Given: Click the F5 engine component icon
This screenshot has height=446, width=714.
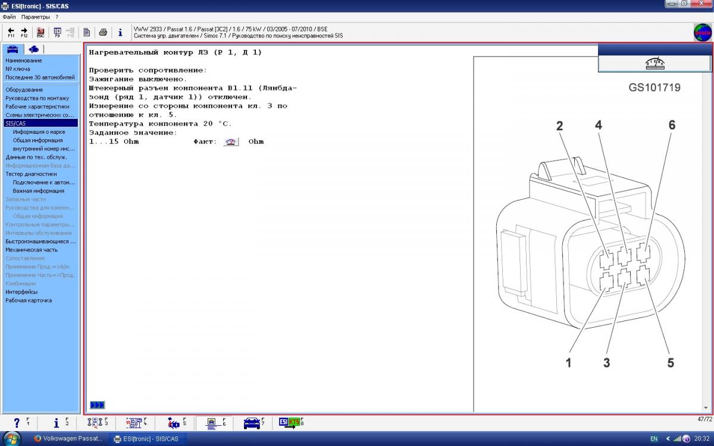Looking at the screenshot, I should (x=176, y=423).
